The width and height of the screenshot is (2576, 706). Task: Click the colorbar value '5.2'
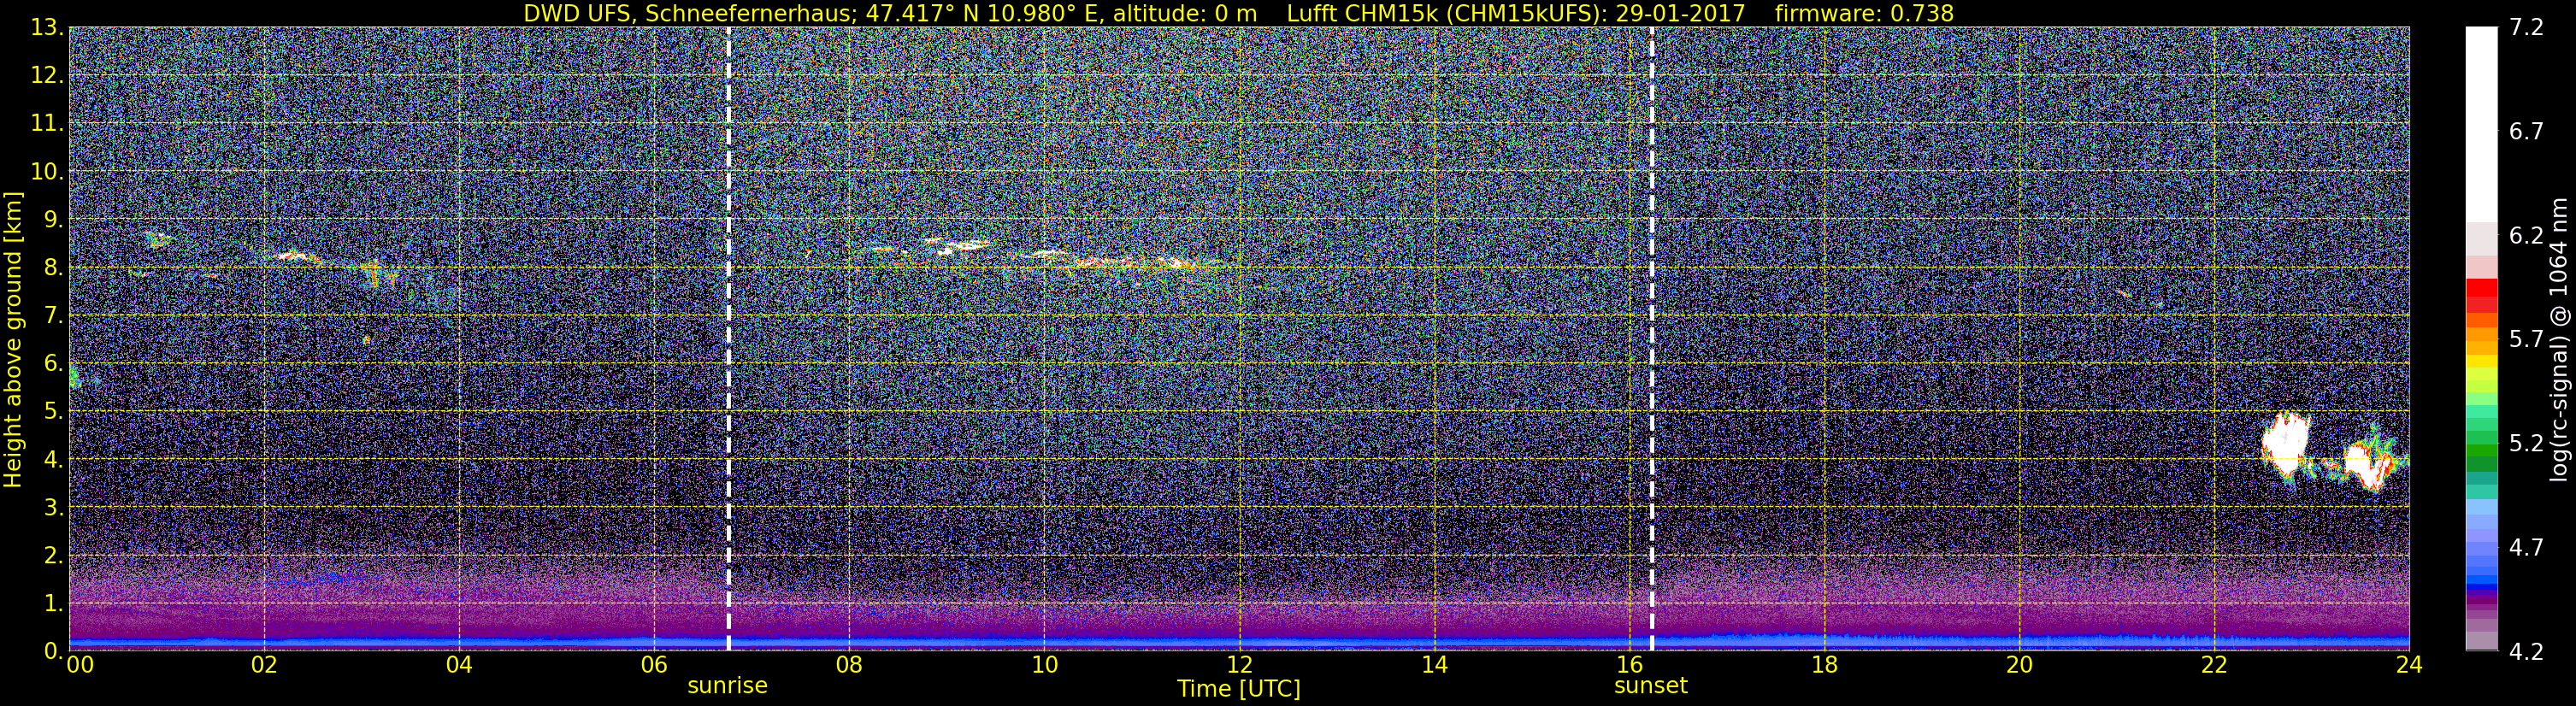point(2526,443)
